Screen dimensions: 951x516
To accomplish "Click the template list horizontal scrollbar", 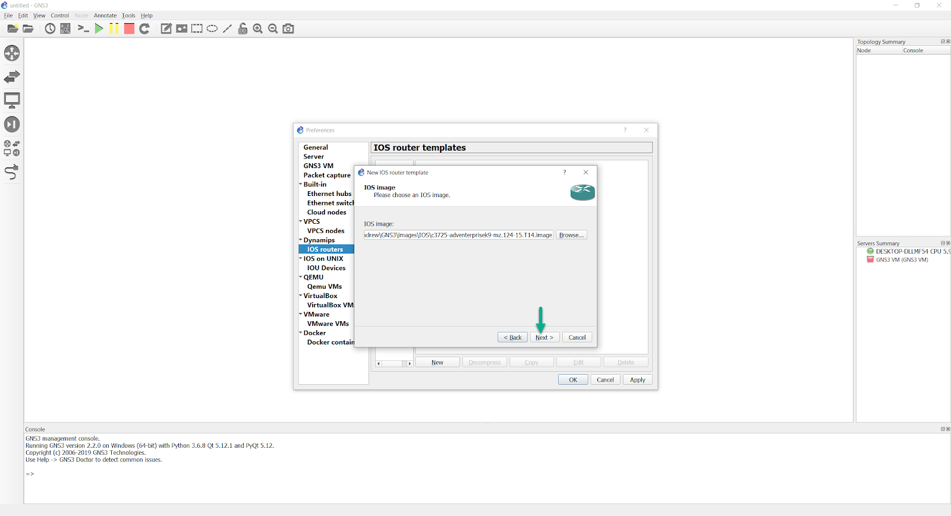I will [x=394, y=363].
